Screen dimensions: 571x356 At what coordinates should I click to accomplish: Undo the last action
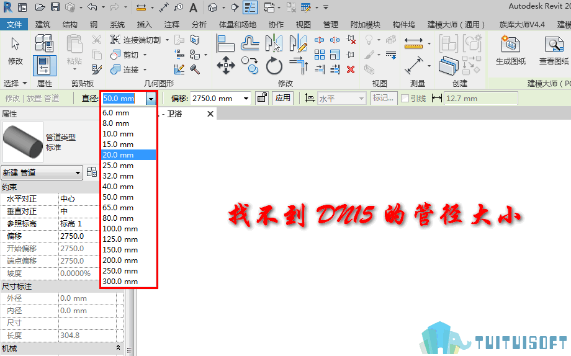coord(92,7)
